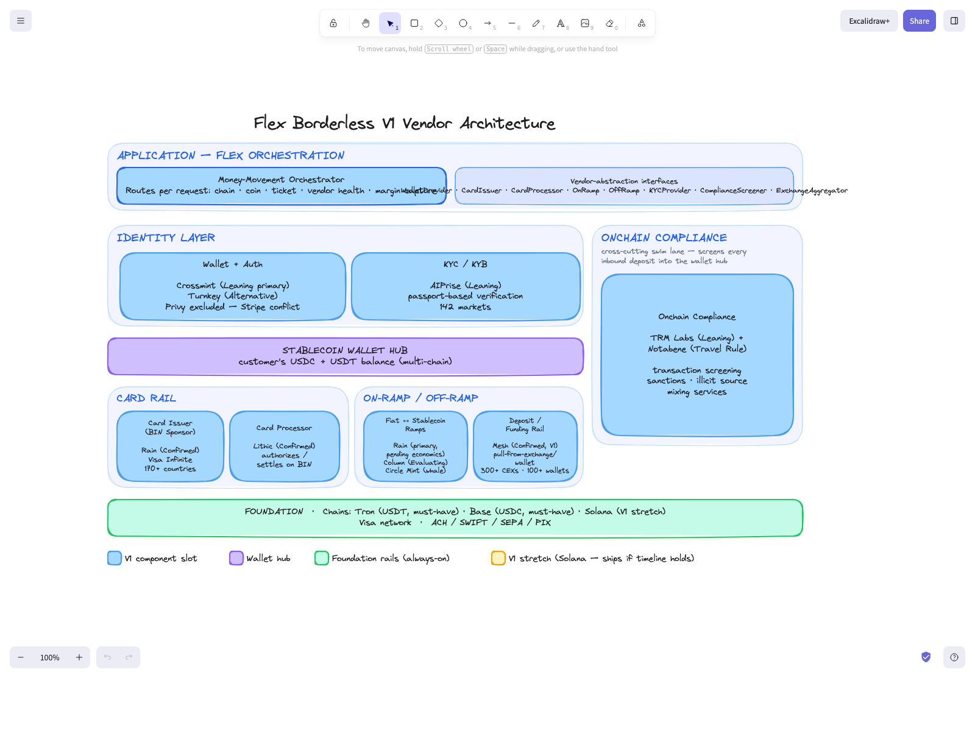
Task: Select the Arrow tool
Action: 487,23
